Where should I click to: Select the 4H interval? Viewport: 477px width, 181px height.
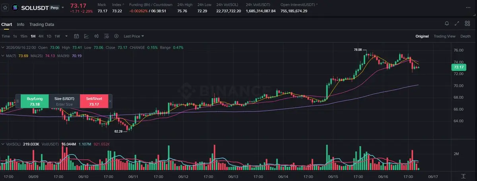pos(41,36)
